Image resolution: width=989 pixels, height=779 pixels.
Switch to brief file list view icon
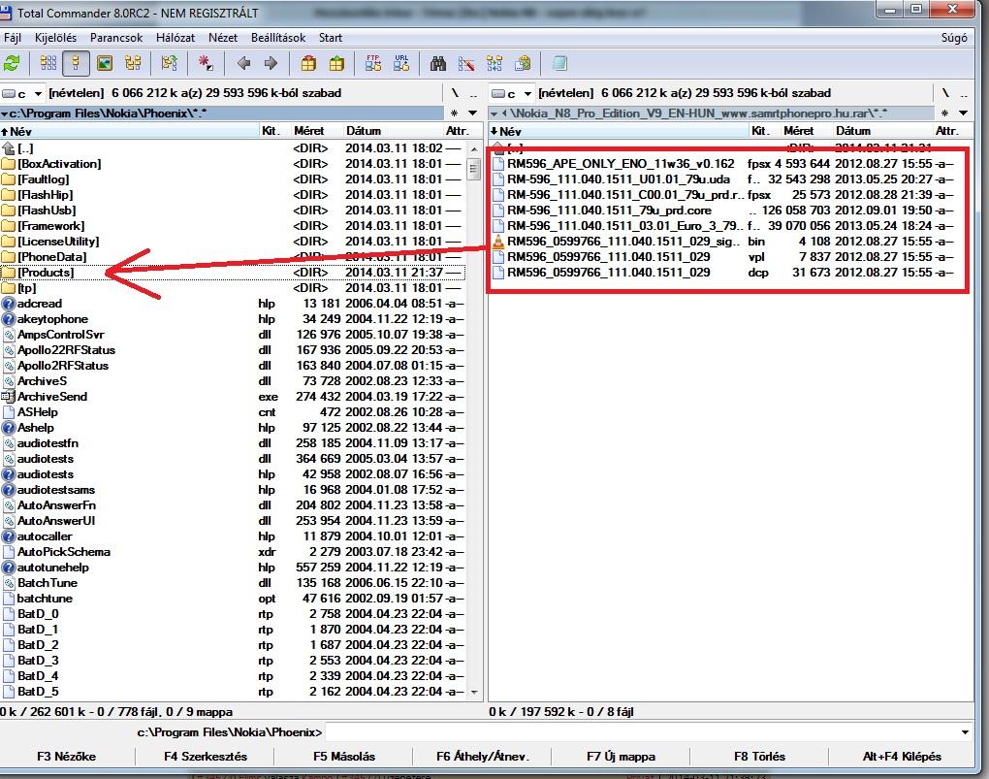[x=48, y=63]
